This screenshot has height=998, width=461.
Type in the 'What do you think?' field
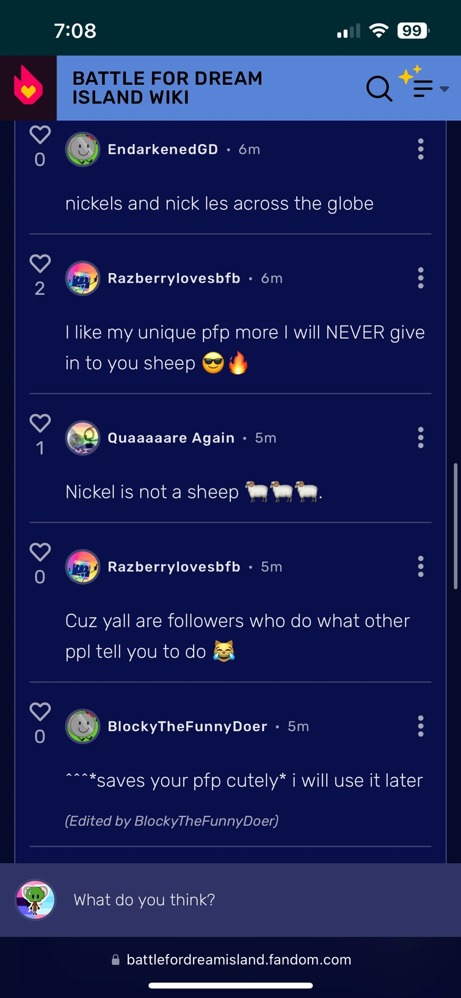(244, 900)
